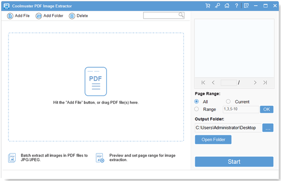
Task: Click the Open Folder button
Action: (213, 140)
